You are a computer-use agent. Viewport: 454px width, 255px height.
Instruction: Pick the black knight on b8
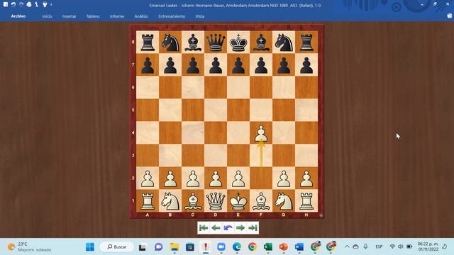[x=170, y=42]
